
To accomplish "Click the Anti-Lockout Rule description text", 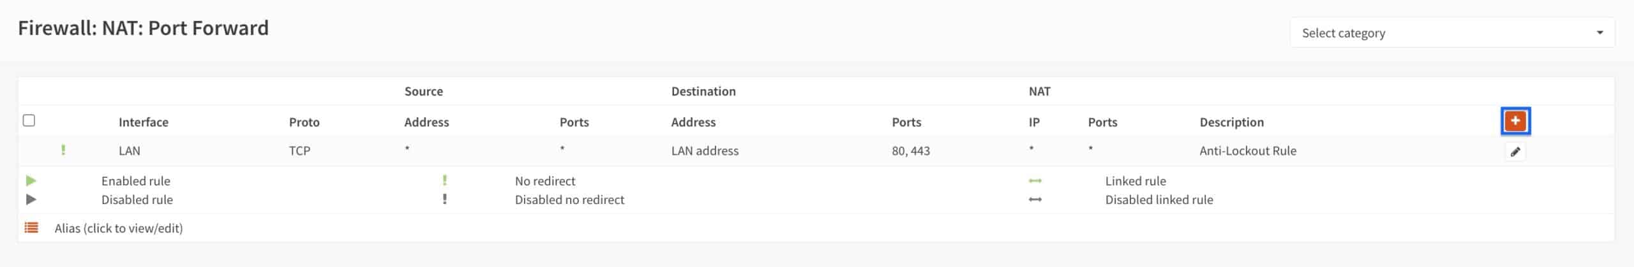I will pos(1248,151).
